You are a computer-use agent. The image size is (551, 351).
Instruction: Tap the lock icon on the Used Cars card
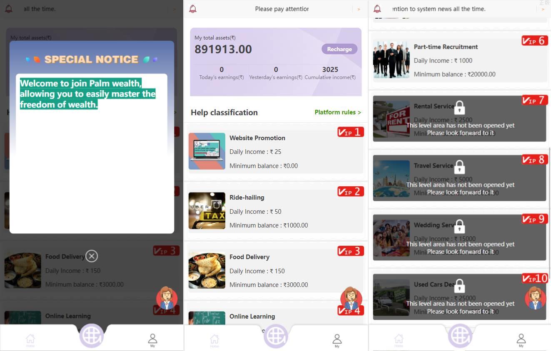[x=459, y=286]
